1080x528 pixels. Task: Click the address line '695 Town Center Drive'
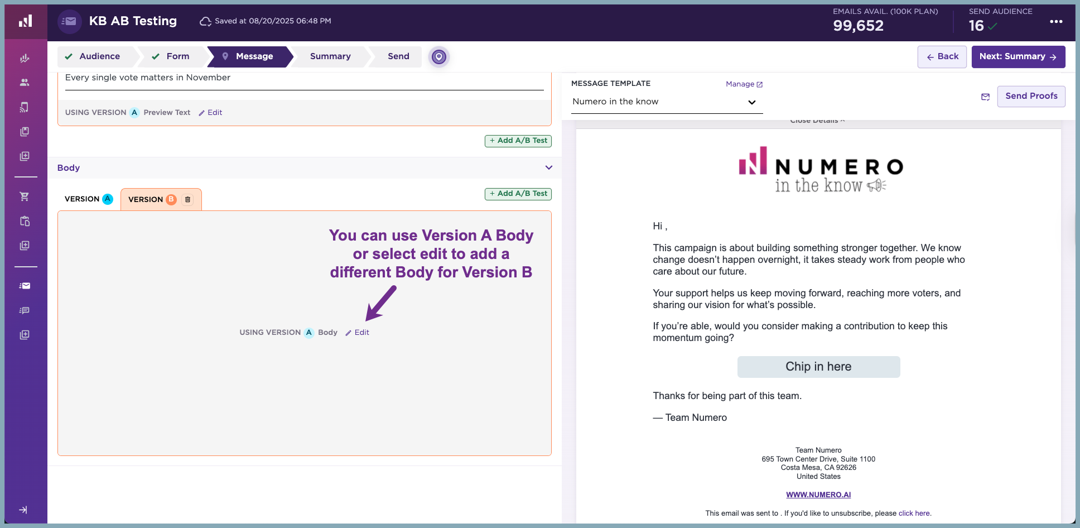coord(818,459)
